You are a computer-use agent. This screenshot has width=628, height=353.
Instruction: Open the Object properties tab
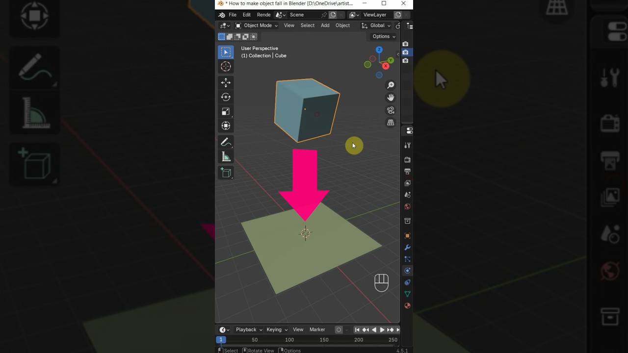tap(407, 236)
